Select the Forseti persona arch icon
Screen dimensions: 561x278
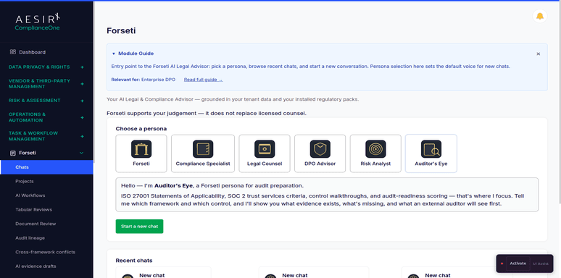(141, 149)
